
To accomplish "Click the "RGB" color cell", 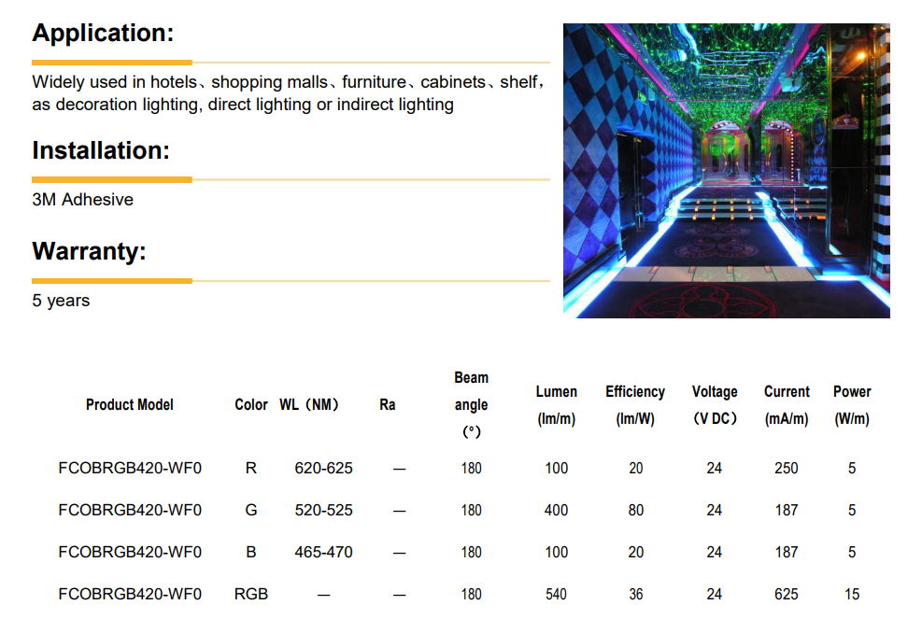I will [251, 594].
